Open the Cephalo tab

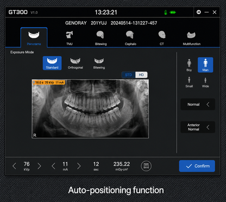coord(130,38)
